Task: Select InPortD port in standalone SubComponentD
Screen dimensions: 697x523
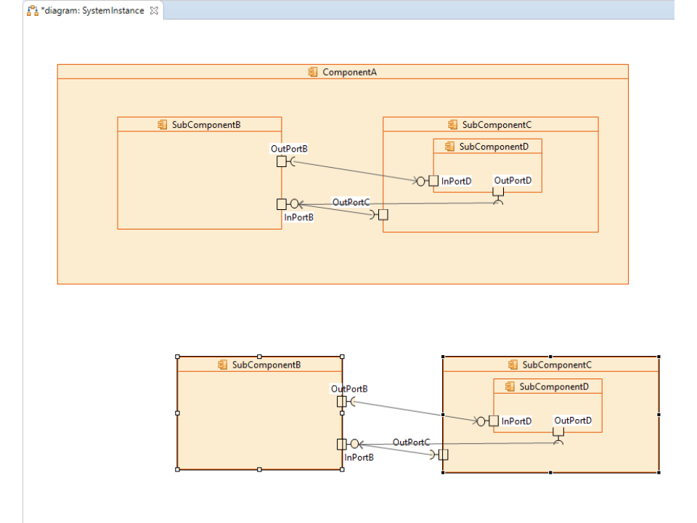Action: 494,421
